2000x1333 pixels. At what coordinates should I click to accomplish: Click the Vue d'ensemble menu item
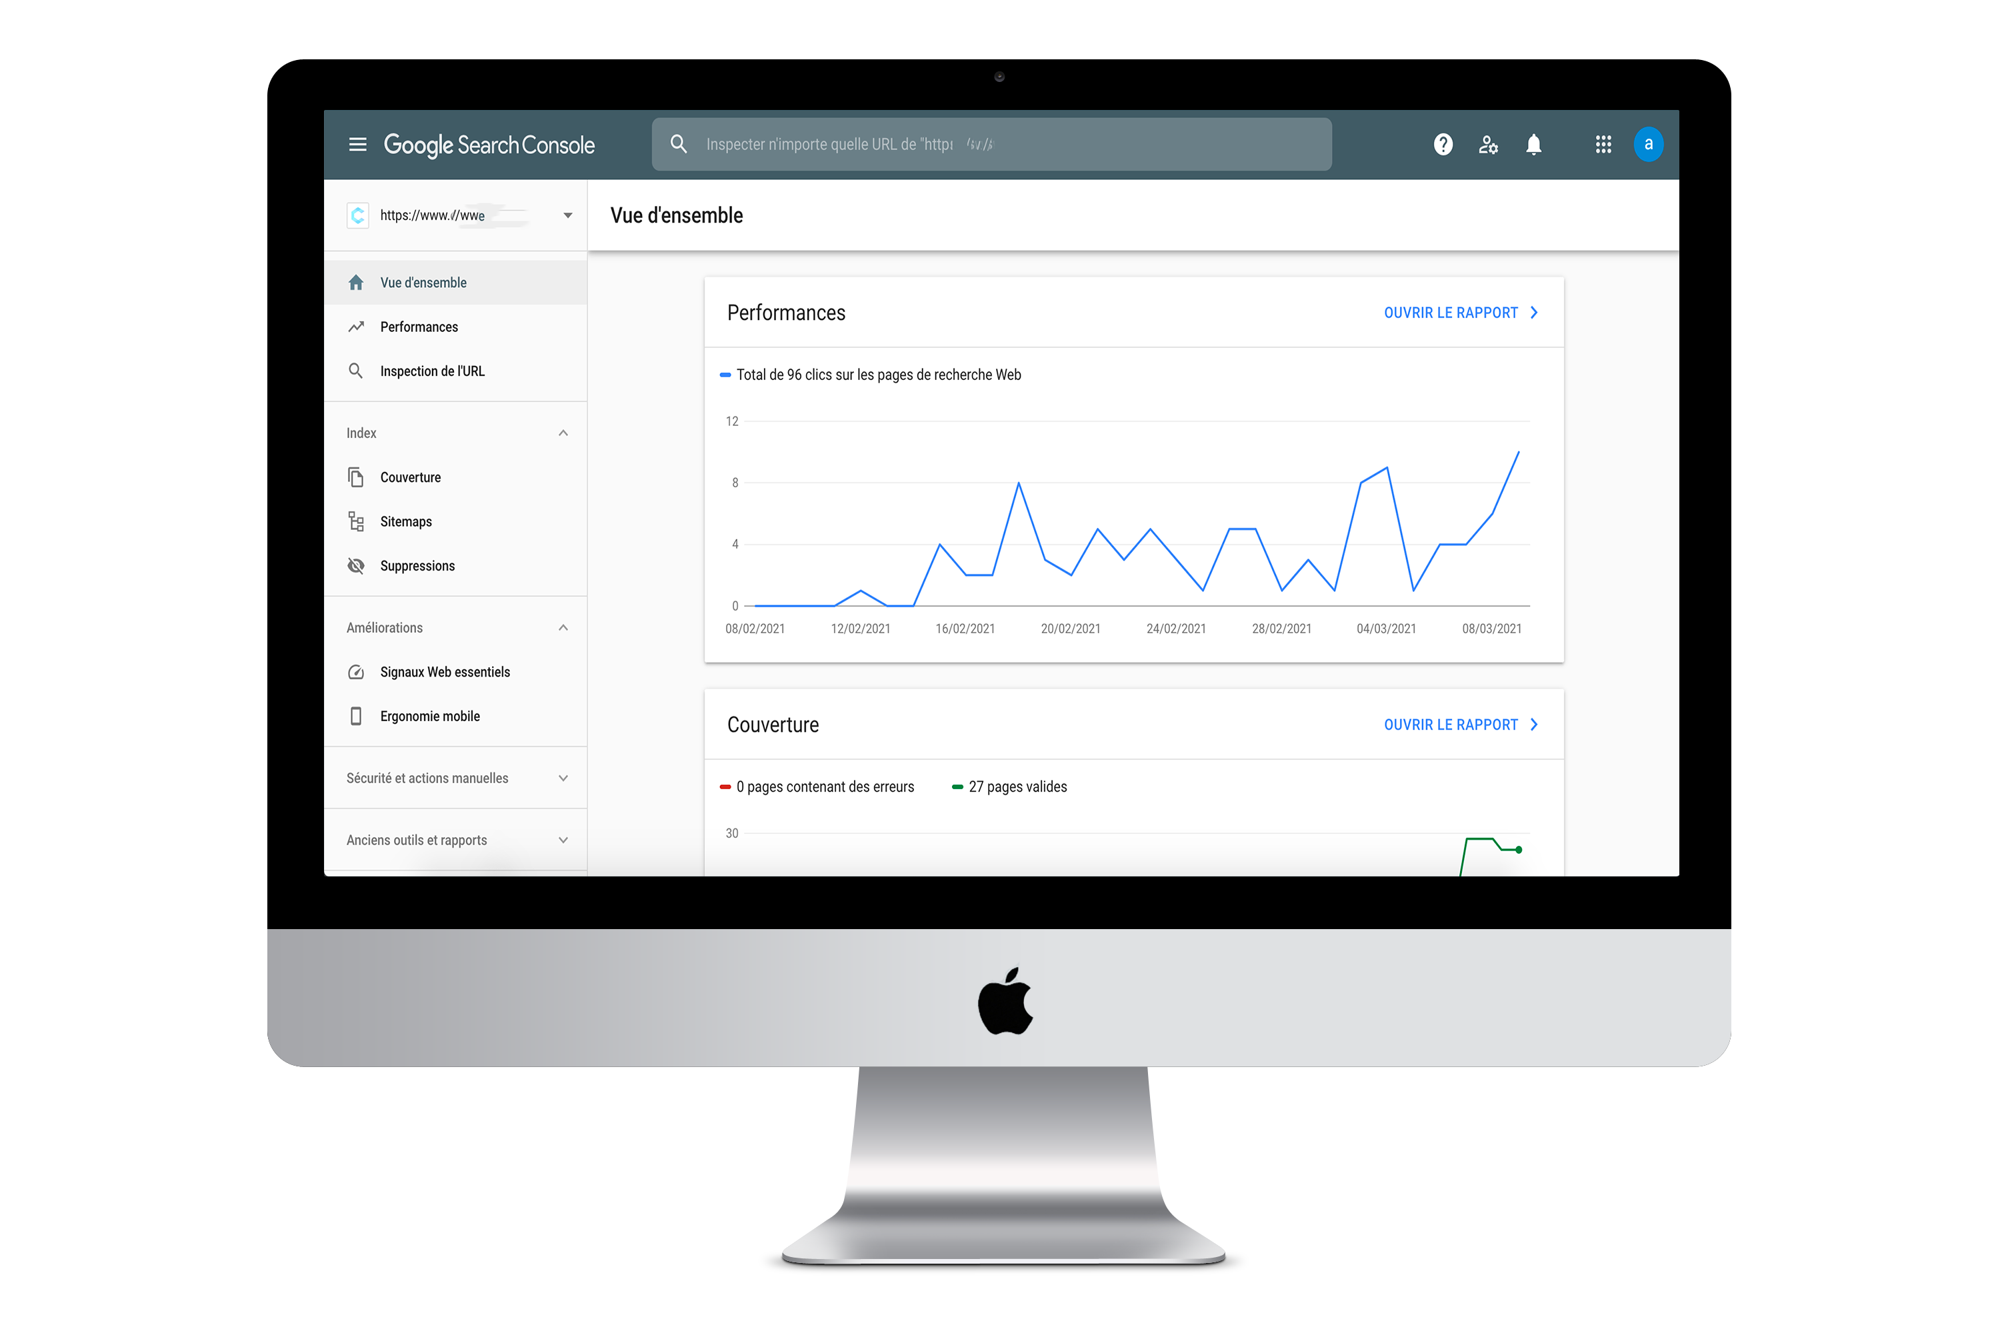point(423,281)
